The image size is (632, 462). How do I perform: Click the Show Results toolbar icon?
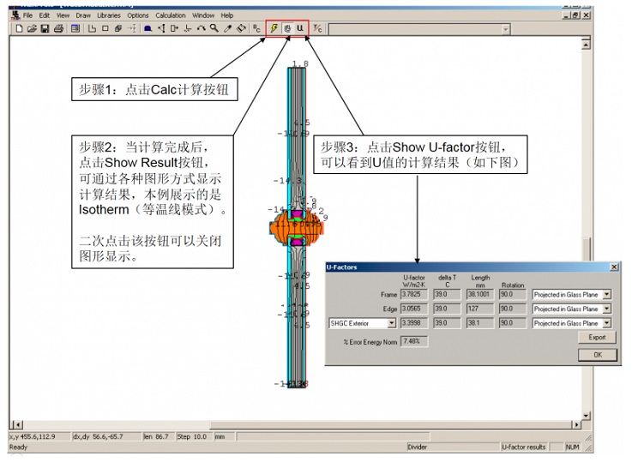click(x=286, y=28)
